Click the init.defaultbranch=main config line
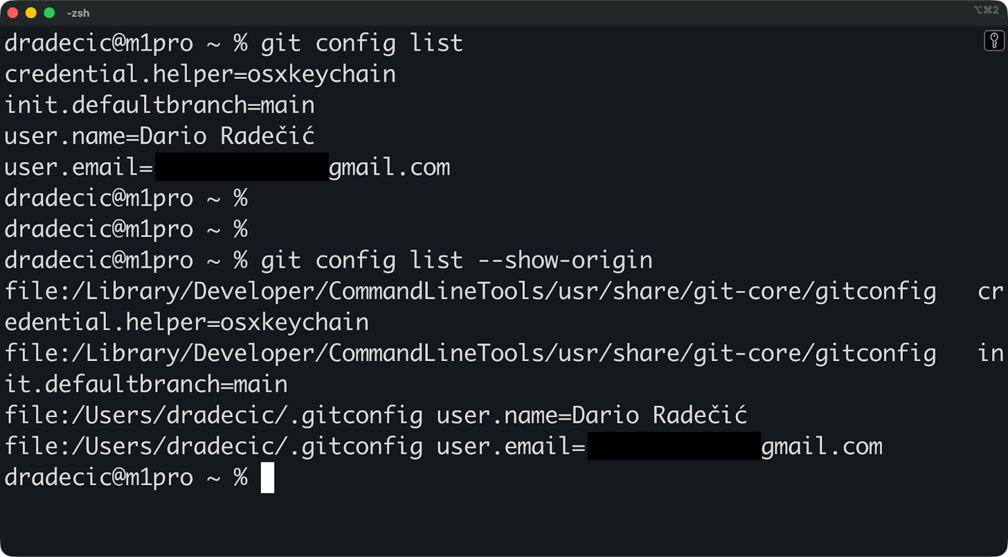Image resolution: width=1008 pixels, height=557 pixels. [159, 105]
